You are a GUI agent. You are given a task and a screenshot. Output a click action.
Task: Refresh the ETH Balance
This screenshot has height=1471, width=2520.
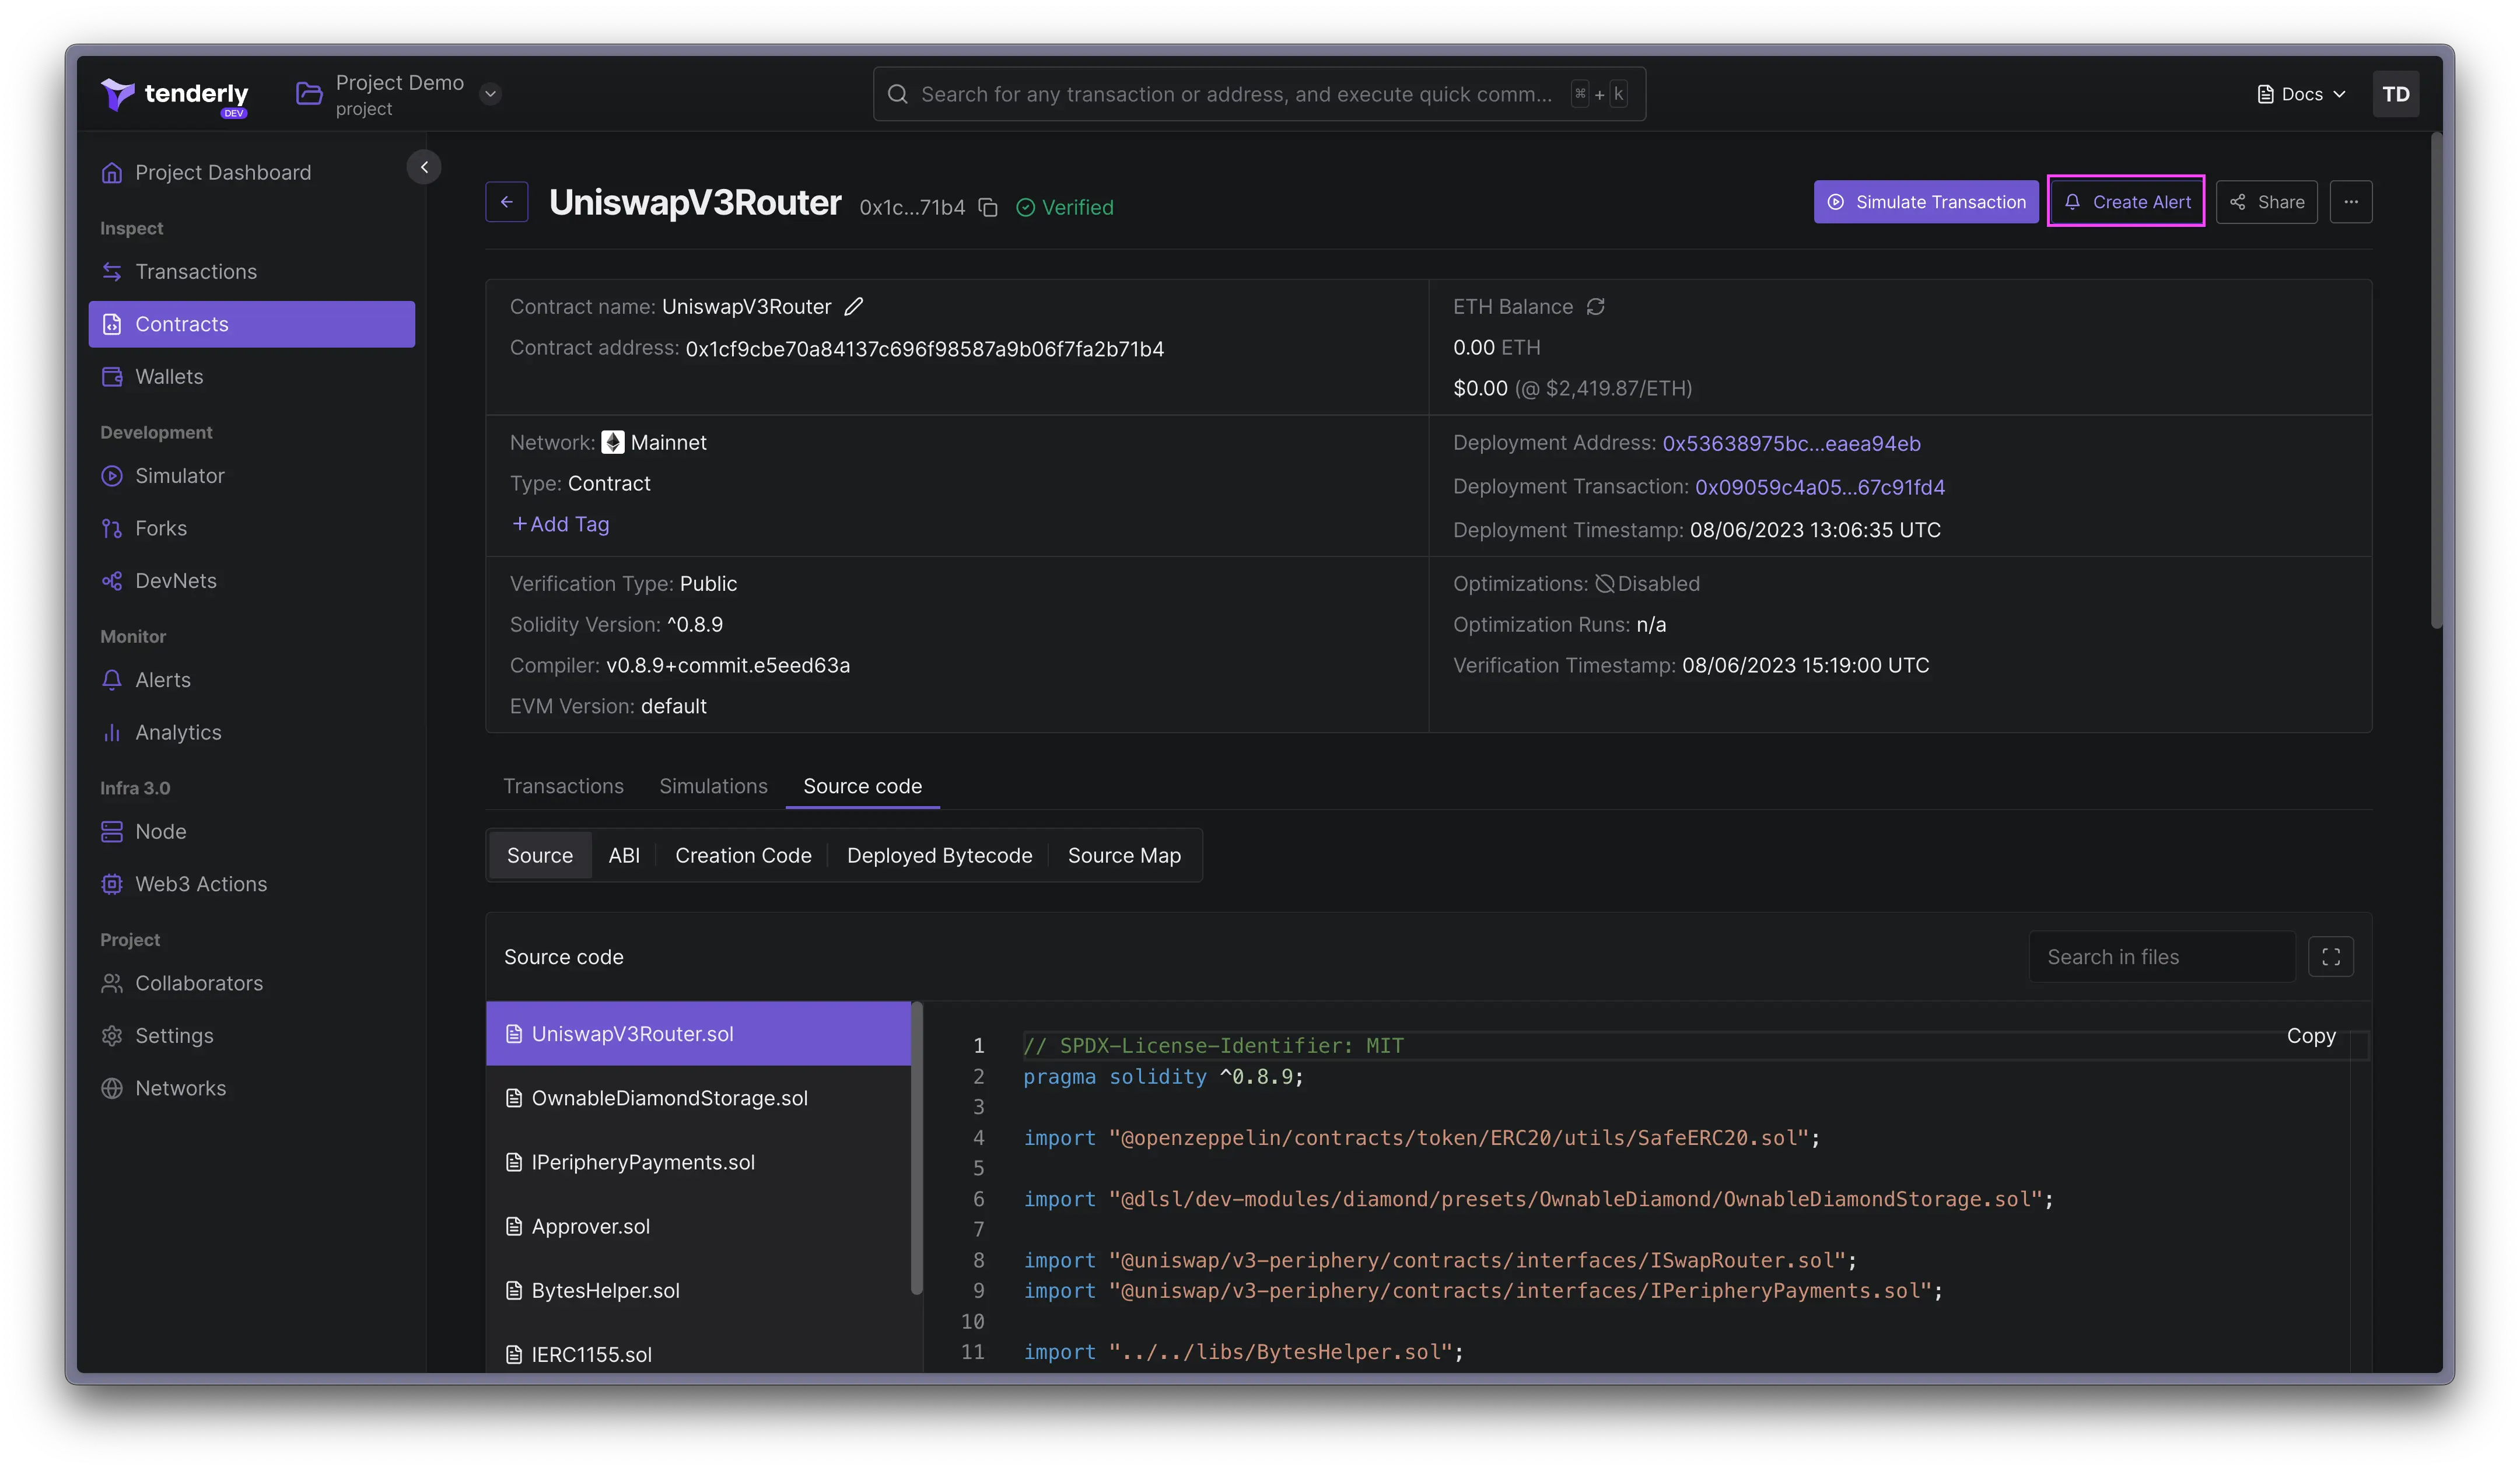1595,307
